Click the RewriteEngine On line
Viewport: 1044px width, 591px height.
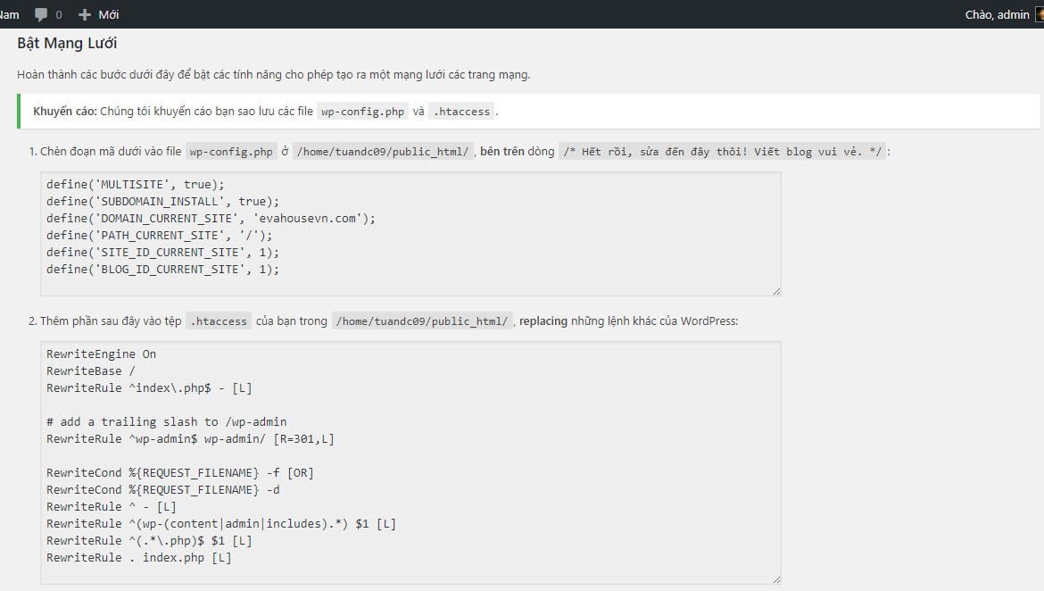101,354
